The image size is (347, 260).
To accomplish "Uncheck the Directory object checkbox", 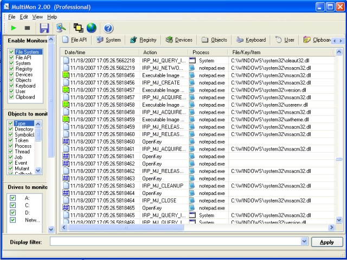I will [x=10, y=129].
